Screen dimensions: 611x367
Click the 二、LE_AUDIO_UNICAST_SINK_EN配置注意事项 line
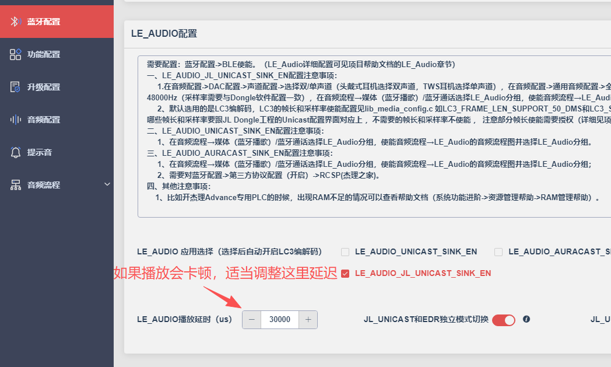click(x=236, y=131)
